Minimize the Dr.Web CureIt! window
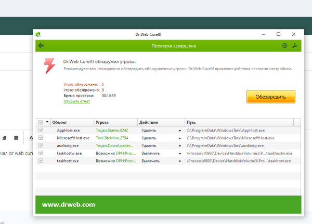The image size is (312, 224). 264,34
